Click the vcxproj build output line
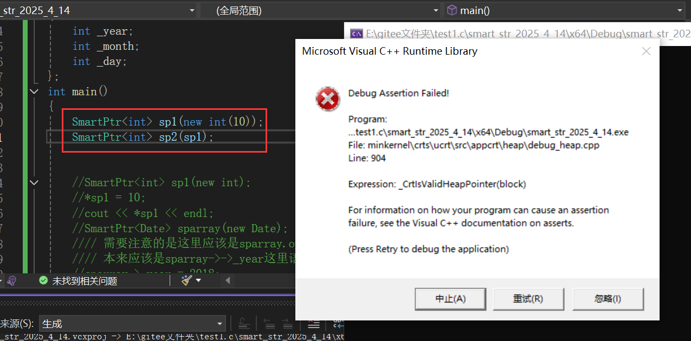The width and height of the screenshot is (691, 341). click(172, 337)
